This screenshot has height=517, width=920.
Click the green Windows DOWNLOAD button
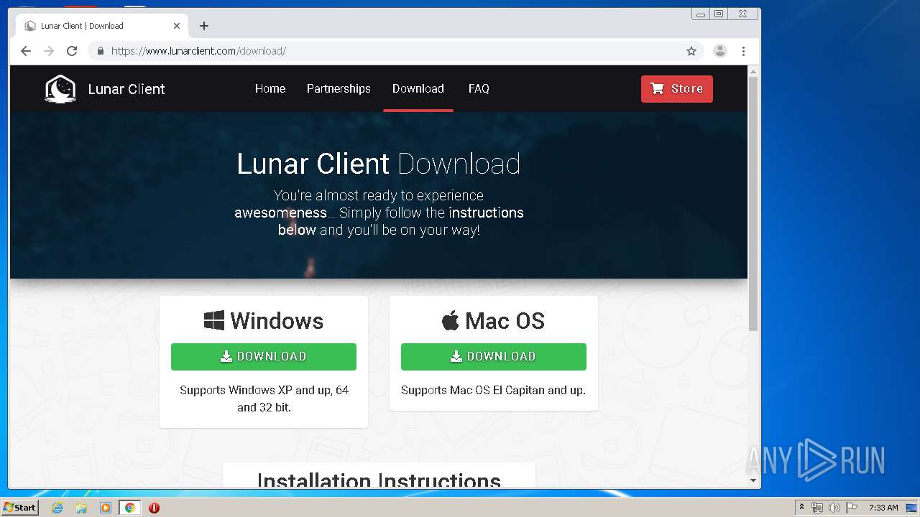tap(264, 357)
